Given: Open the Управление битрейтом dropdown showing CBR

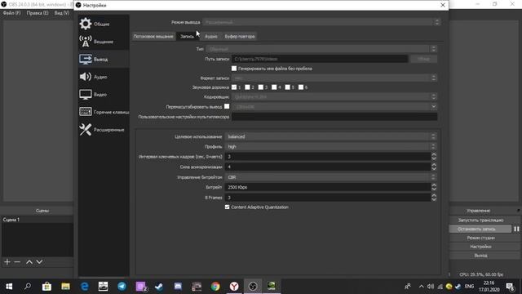Looking at the screenshot, I should pyautogui.click(x=330, y=177).
